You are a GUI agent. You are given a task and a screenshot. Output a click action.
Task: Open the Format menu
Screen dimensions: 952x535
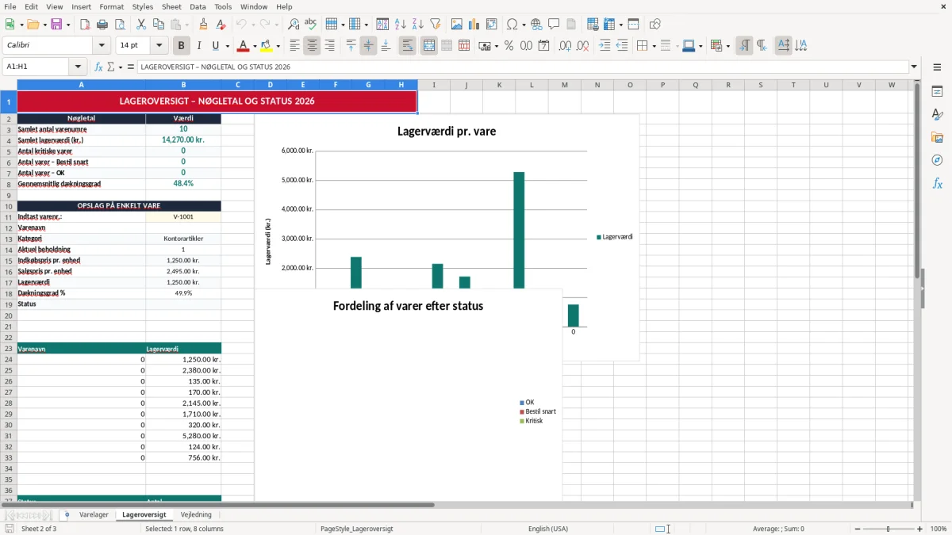(111, 6)
